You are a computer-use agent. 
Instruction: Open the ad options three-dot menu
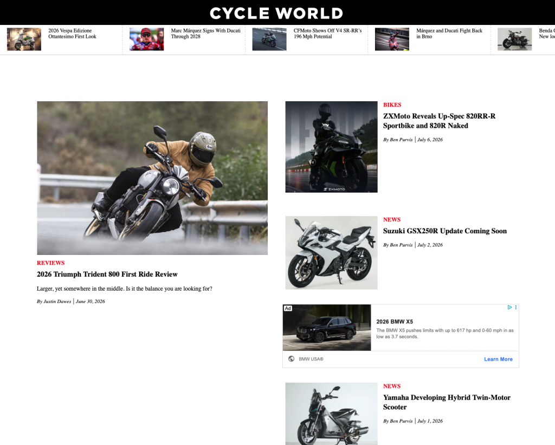click(x=516, y=307)
